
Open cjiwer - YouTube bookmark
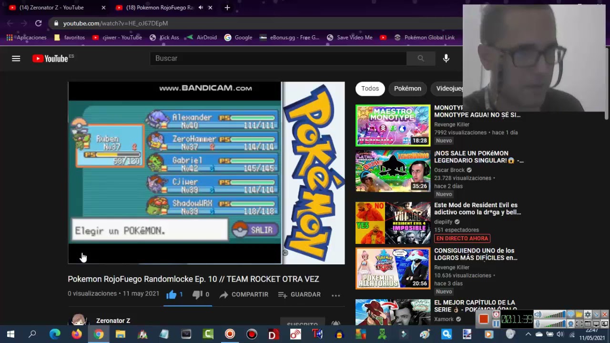click(117, 37)
